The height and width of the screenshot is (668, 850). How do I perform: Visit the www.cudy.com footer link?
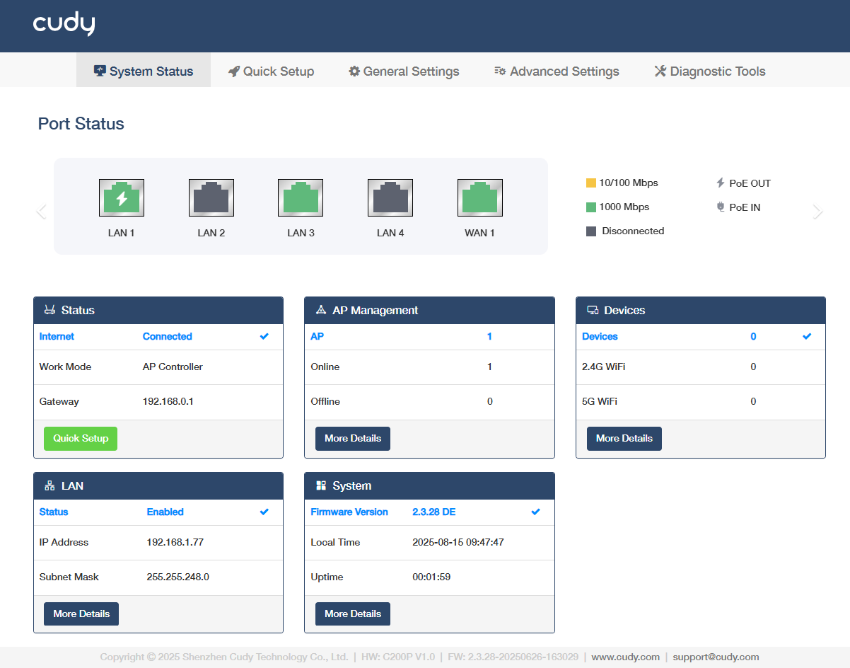(x=626, y=657)
